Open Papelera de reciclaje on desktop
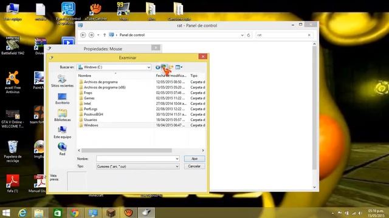 (13, 151)
